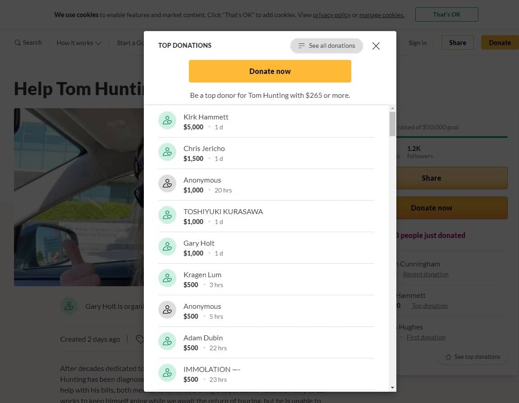519x403 pixels.
Task: Click the Search magnifier icon
Action: [17, 43]
